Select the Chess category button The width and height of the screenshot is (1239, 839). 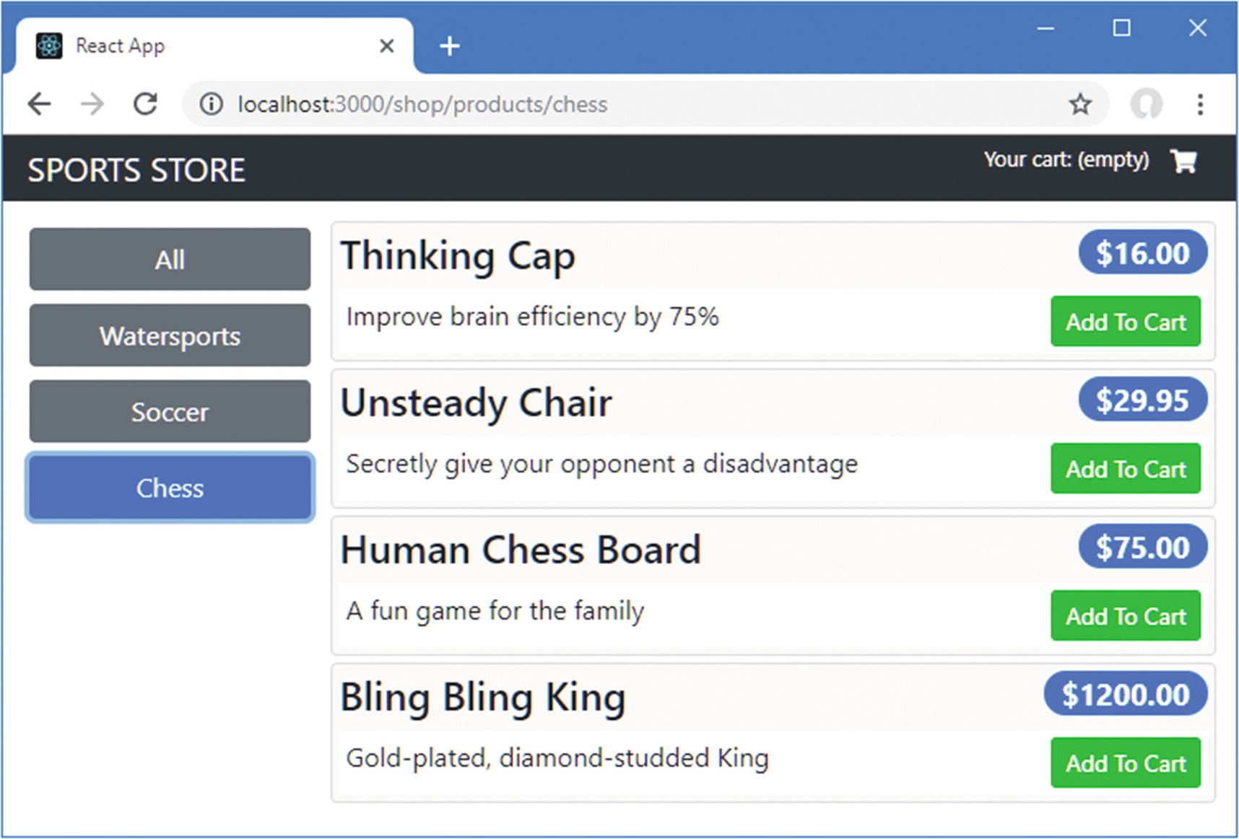point(170,488)
